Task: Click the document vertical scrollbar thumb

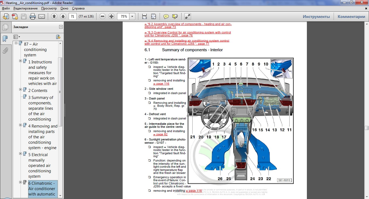Action: coord(367,128)
